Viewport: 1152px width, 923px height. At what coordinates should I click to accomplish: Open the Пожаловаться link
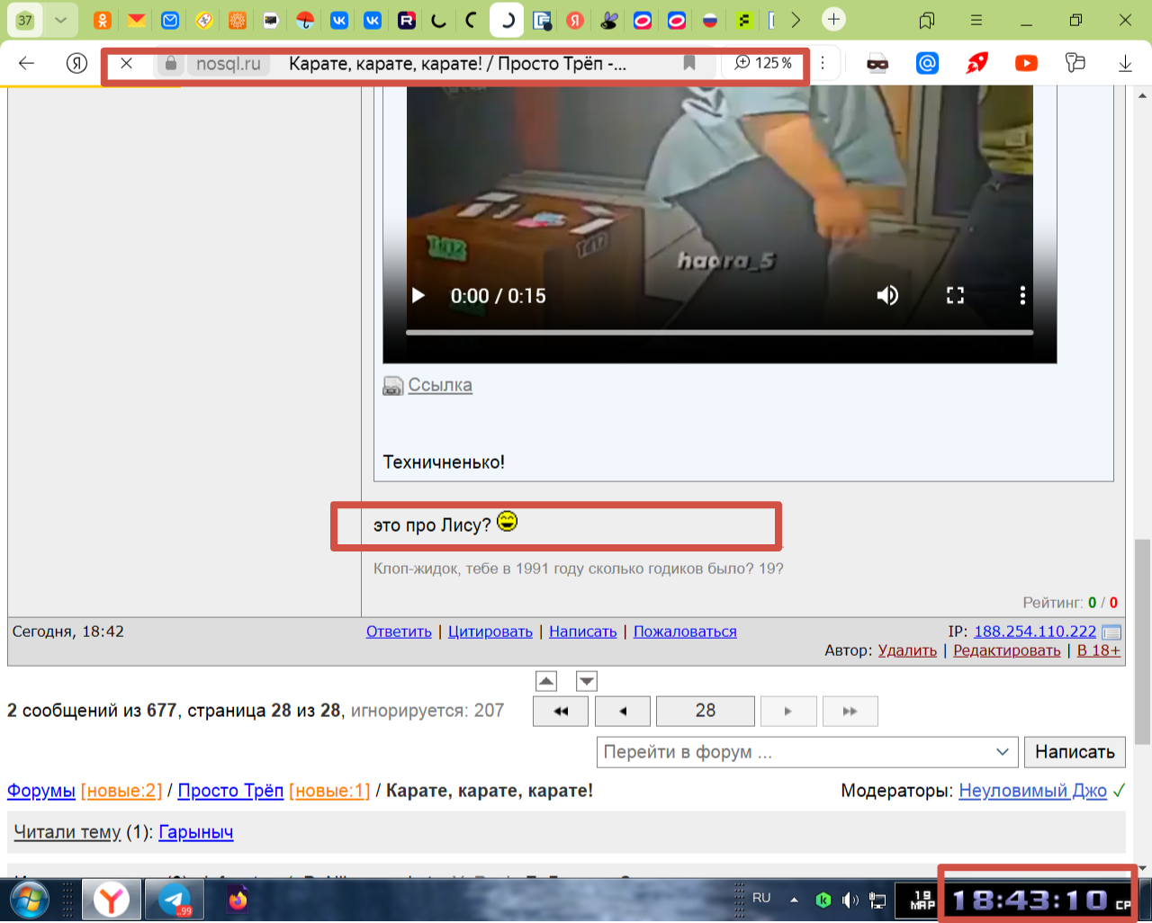click(684, 632)
